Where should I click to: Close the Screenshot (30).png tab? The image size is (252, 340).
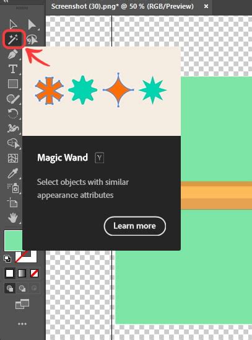[206, 6]
